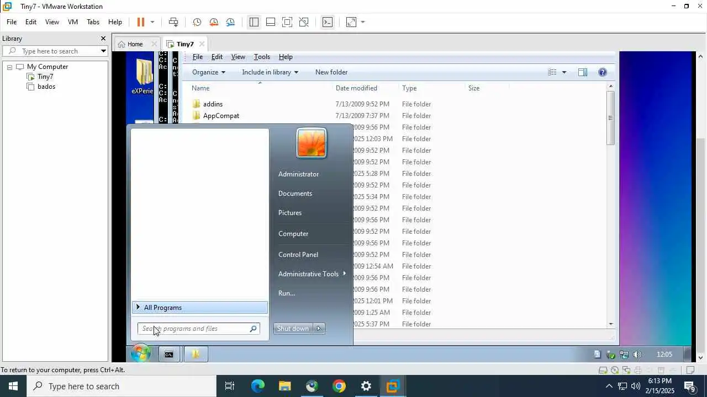This screenshot has height=397, width=707.
Task: Click the change view icon in Explorer
Action: pyautogui.click(x=552, y=72)
